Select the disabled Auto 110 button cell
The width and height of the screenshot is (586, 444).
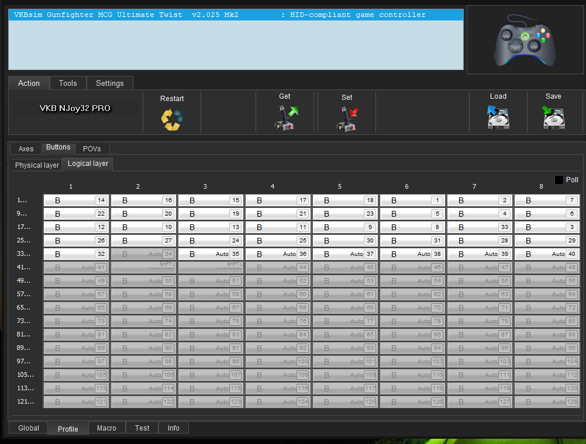click(412, 375)
